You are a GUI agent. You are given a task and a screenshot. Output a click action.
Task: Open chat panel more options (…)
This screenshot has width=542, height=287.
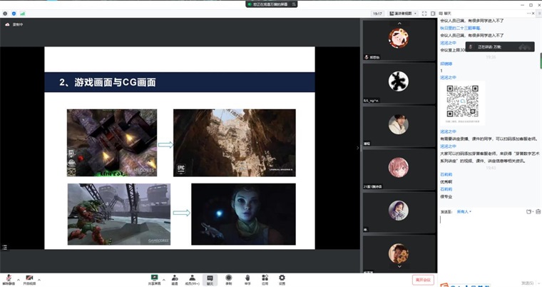529,13
